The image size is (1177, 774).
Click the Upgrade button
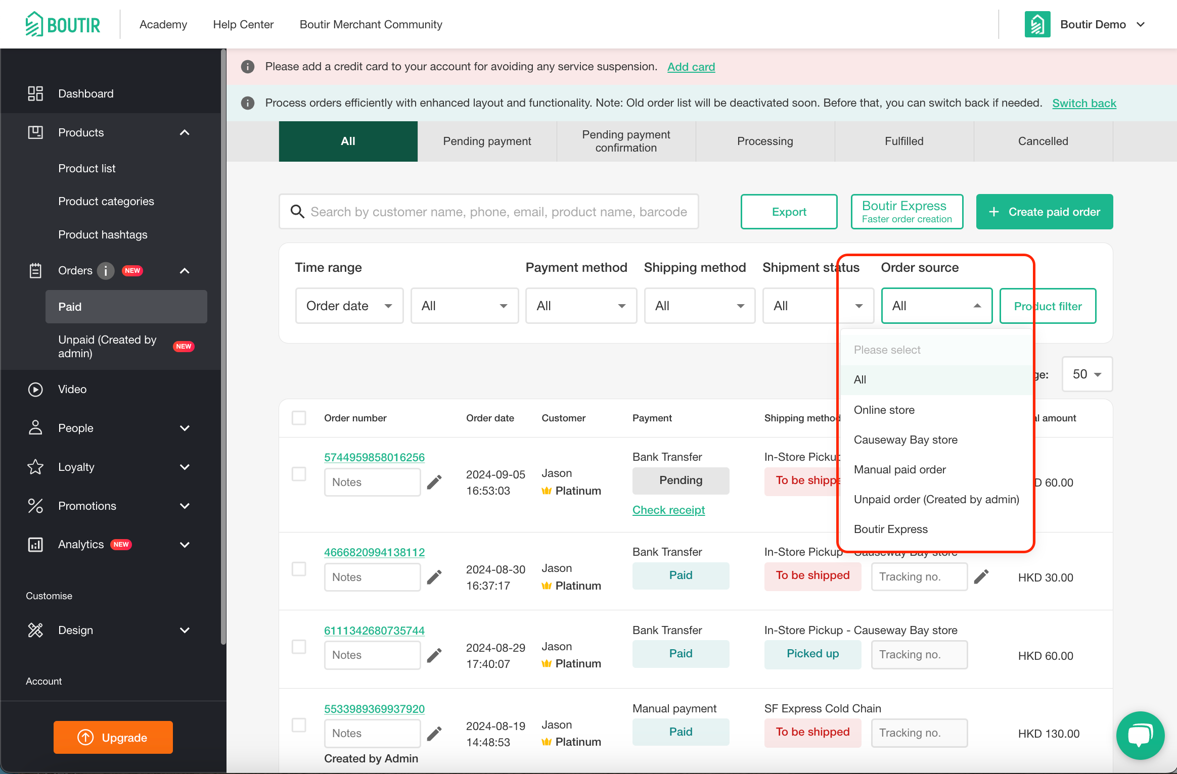point(113,737)
